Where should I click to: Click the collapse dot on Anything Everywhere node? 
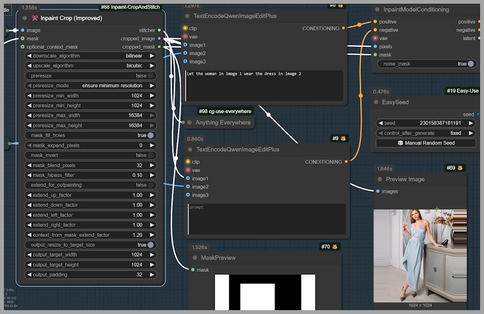(x=189, y=122)
